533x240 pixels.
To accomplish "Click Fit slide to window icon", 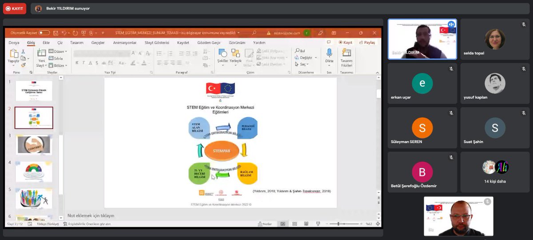I will 377,224.
